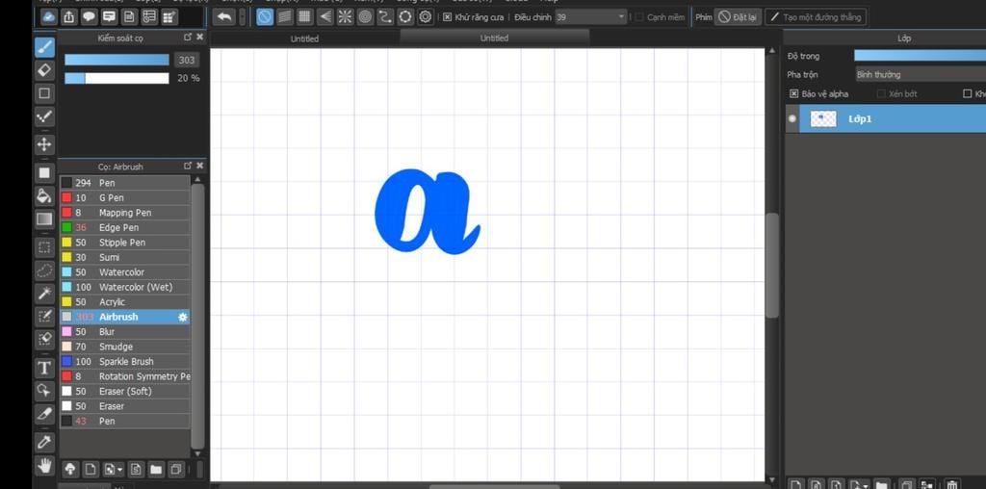Click the share/export icon in top toolbar

point(69,17)
